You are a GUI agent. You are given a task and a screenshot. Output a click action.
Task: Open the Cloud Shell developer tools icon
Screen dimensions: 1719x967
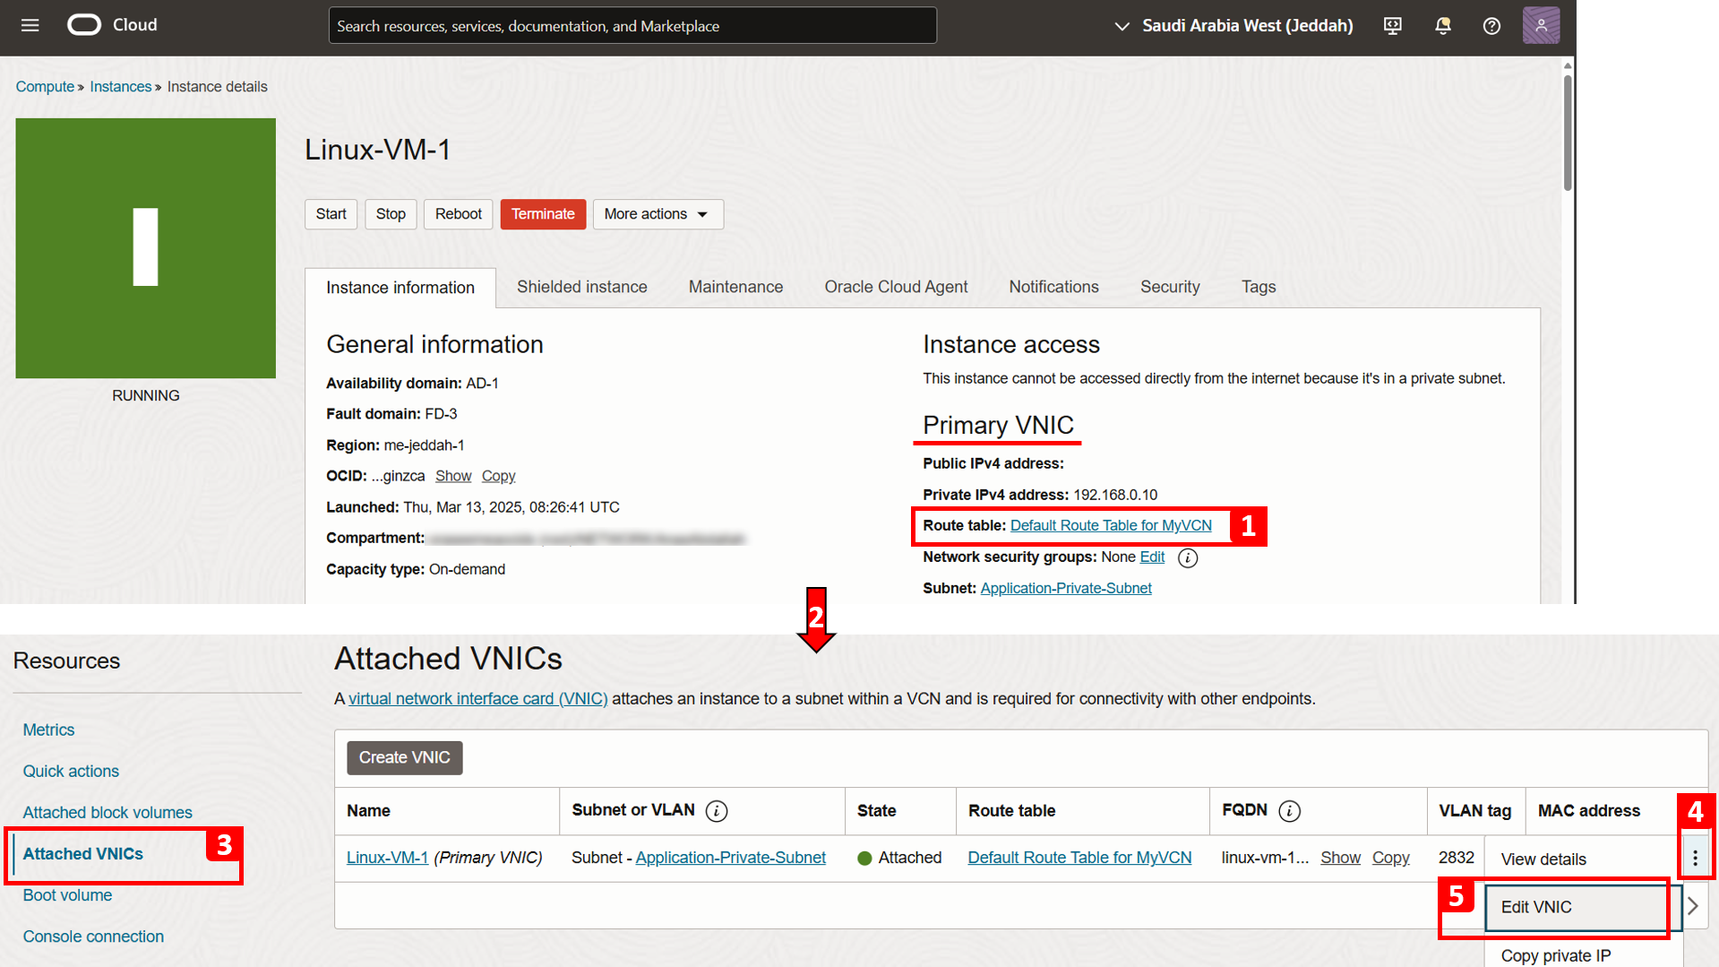[x=1392, y=26]
